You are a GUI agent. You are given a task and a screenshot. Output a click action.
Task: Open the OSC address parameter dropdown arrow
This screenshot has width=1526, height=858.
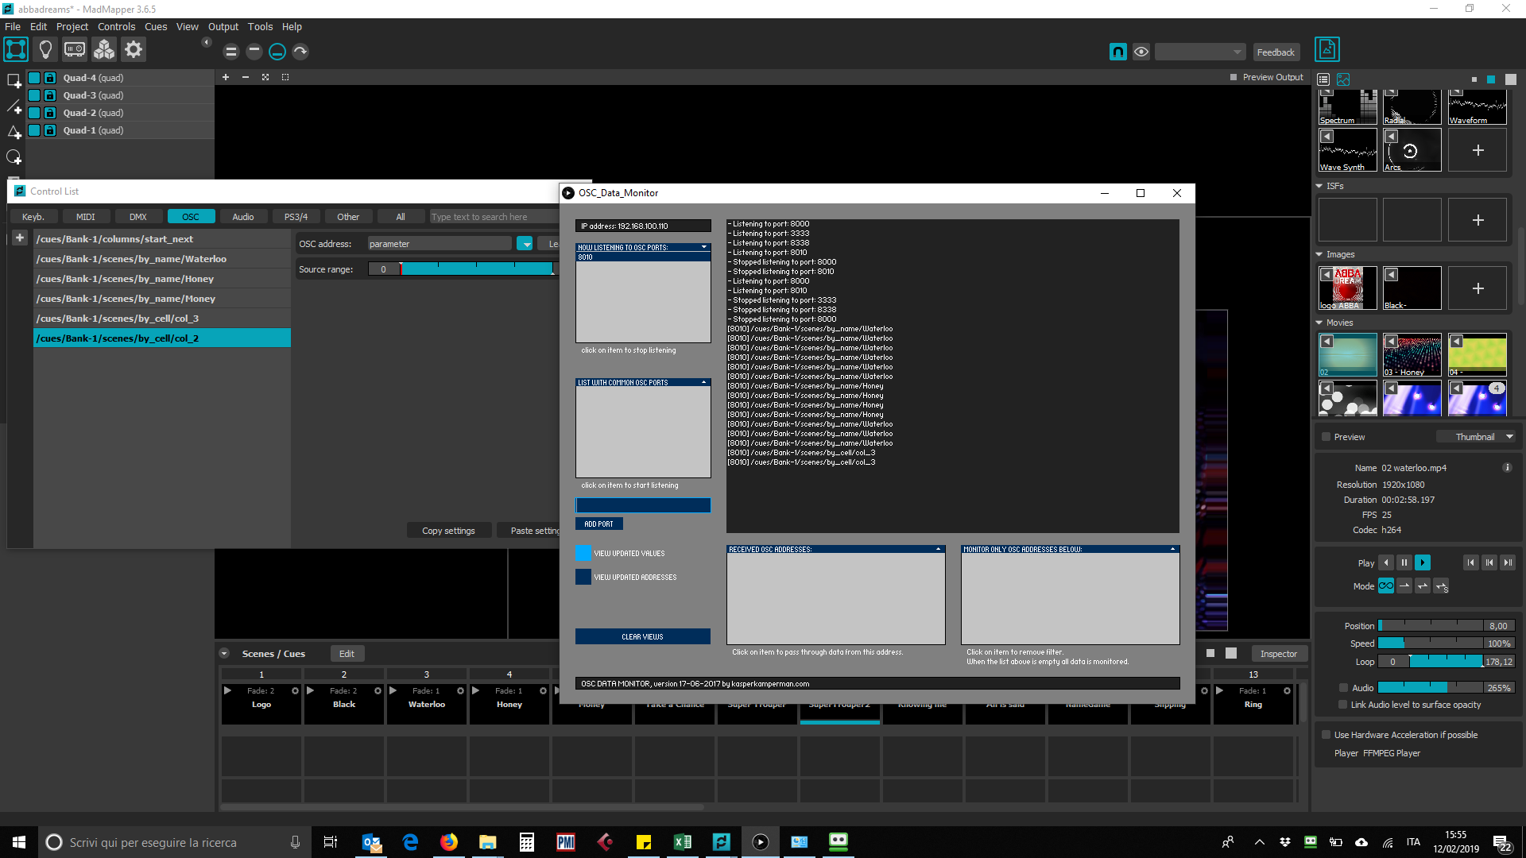click(x=525, y=244)
